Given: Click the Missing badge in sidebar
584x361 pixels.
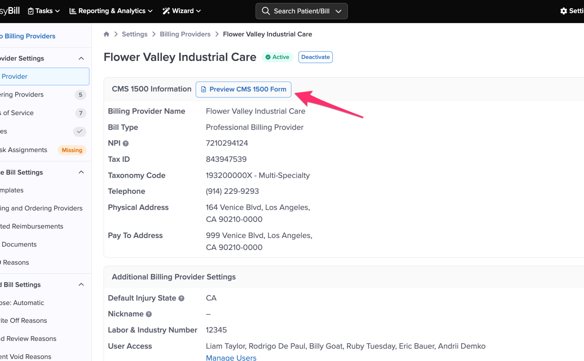Looking at the screenshot, I should (x=72, y=150).
